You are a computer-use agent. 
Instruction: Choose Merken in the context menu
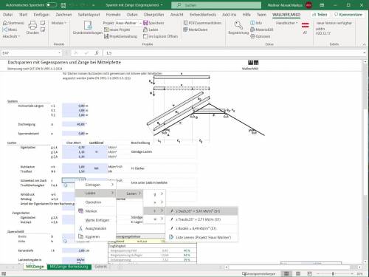[91, 211]
